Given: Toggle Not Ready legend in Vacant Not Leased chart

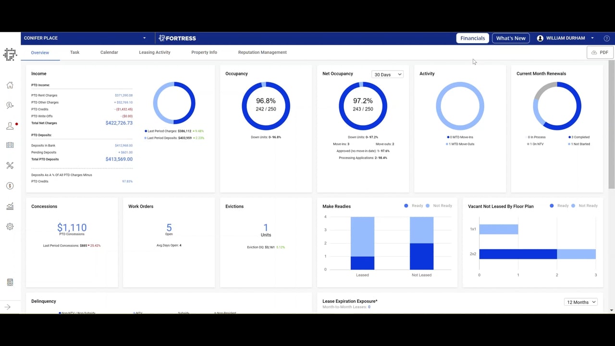Looking at the screenshot, I should coord(584,206).
